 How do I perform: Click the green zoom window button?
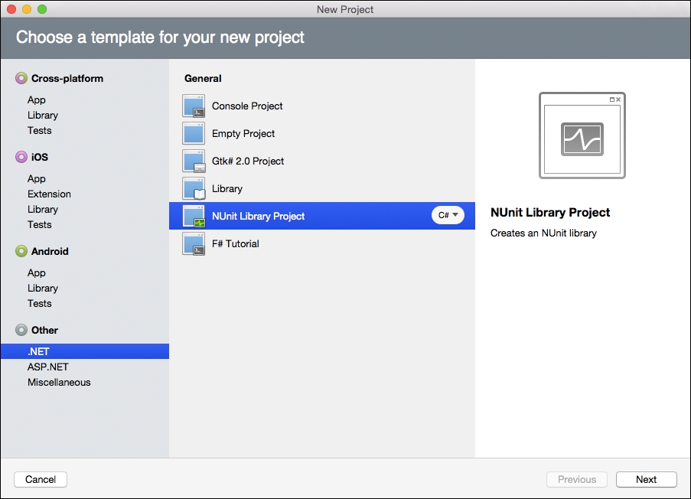tap(42, 9)
